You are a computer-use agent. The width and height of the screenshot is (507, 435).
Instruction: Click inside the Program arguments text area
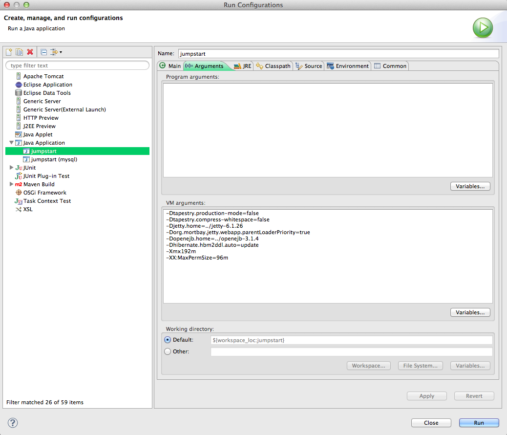coord(328,130)
